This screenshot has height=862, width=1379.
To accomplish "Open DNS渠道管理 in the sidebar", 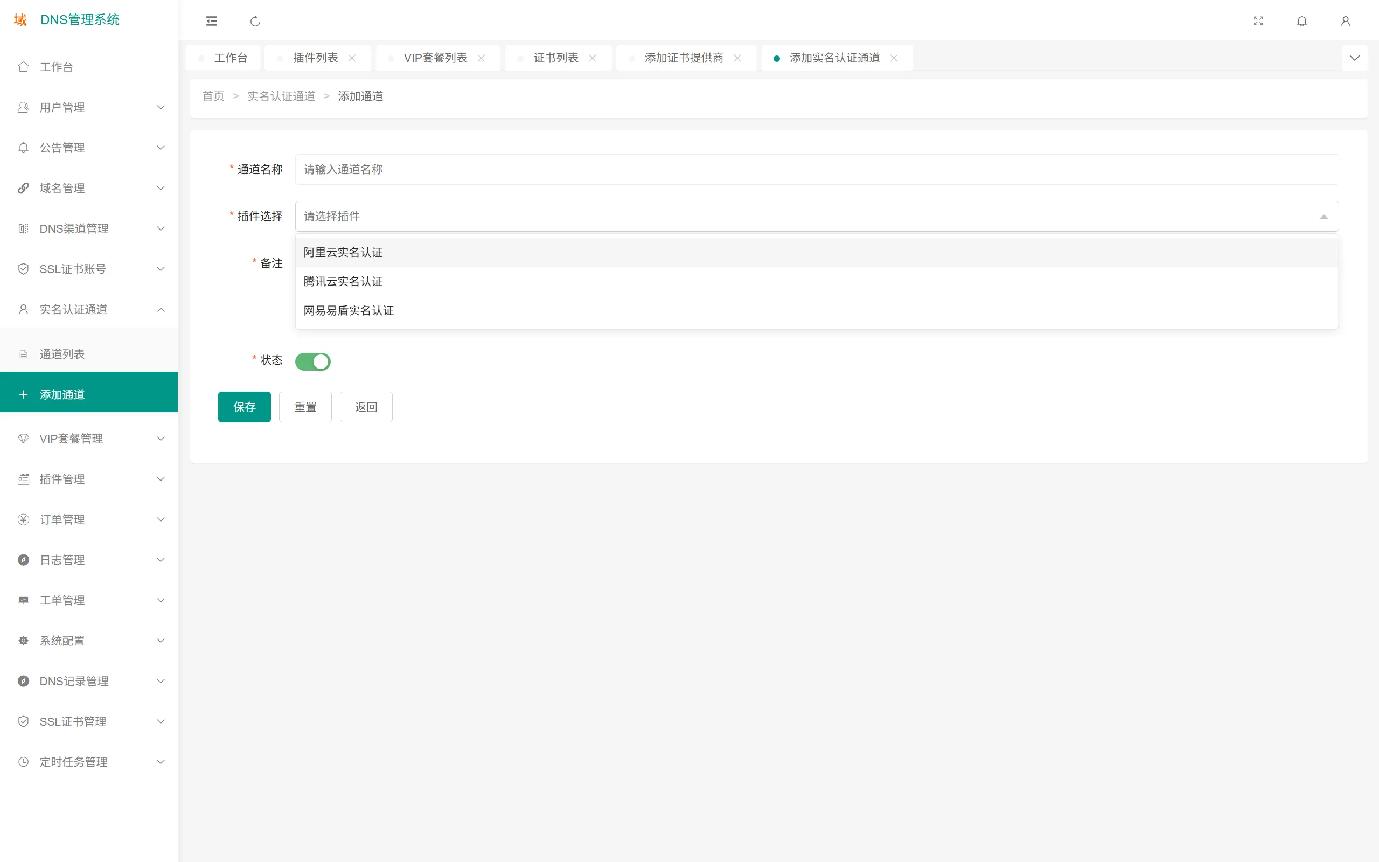I will pyautogui.click(x=74, y=228).
